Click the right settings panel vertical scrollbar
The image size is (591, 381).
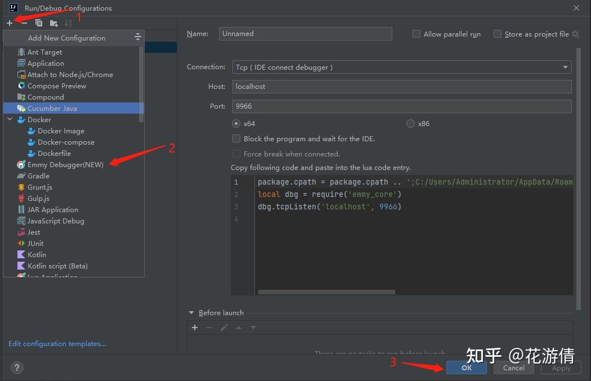coord(579,179)
